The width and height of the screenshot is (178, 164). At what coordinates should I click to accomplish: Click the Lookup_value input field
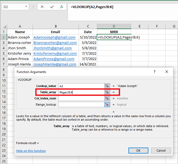point(81,86)
